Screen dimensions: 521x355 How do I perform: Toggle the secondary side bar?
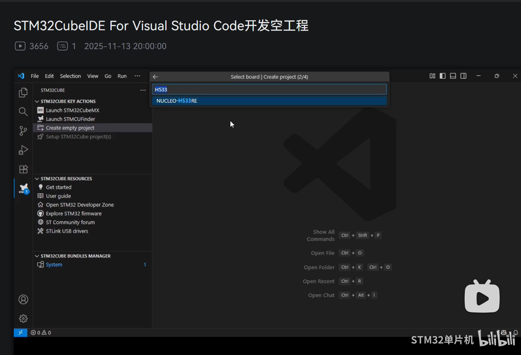pyautogui.click(x=463, y=76)
